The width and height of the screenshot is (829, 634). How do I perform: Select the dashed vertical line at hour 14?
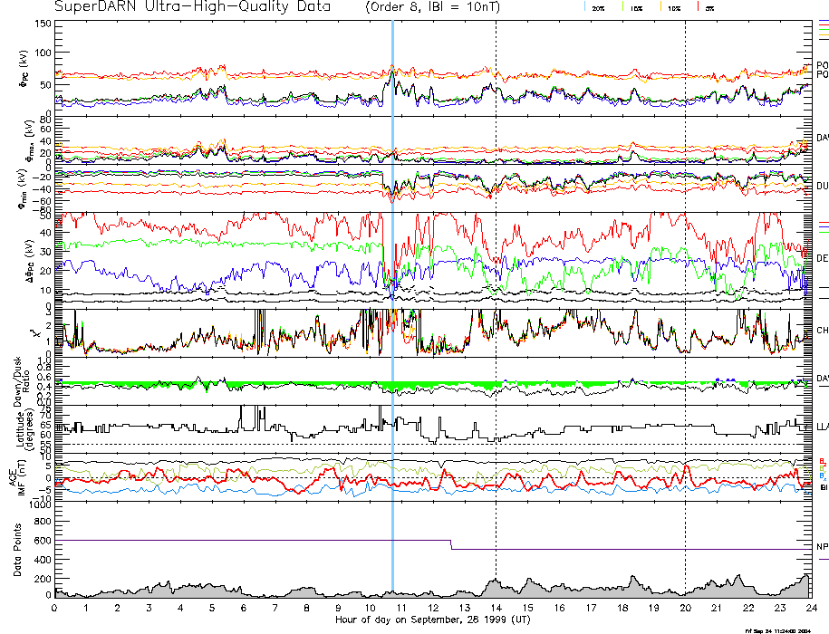pyautogui.click(x=496, y=272)
